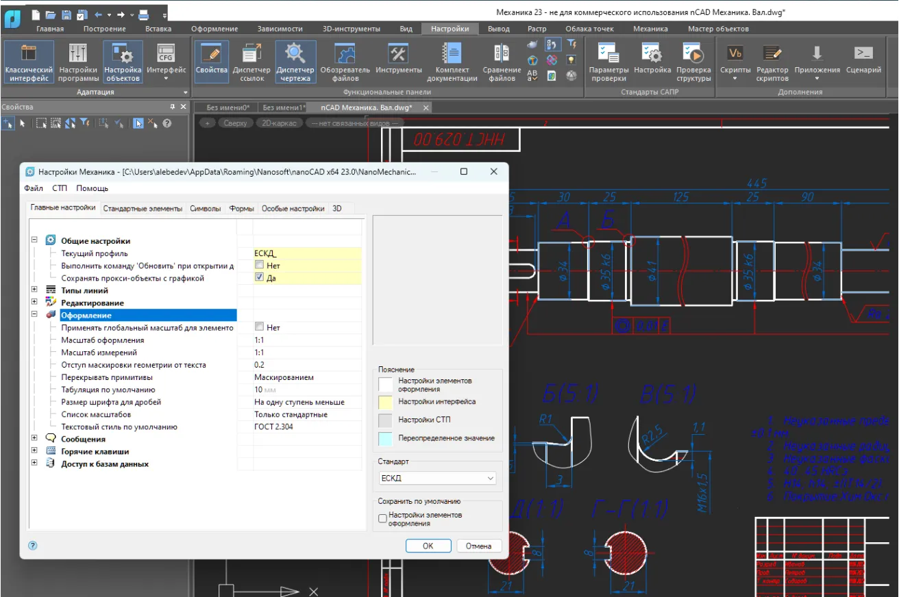
Task: Click the Классический интерфейс ribbon icon
Action: 29,62
